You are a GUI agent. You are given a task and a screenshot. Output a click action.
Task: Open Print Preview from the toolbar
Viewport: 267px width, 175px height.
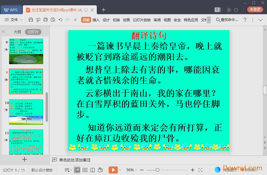pos(53,20)
